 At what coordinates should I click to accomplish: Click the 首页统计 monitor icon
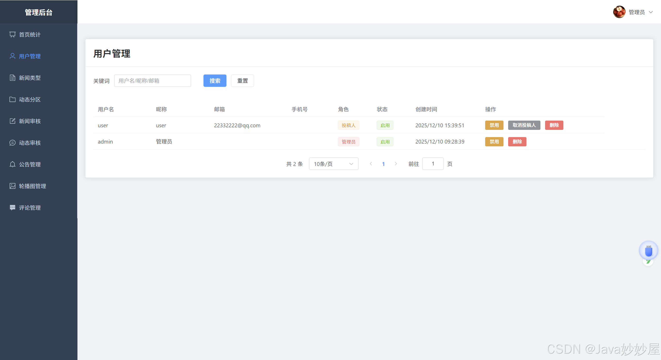12,35
